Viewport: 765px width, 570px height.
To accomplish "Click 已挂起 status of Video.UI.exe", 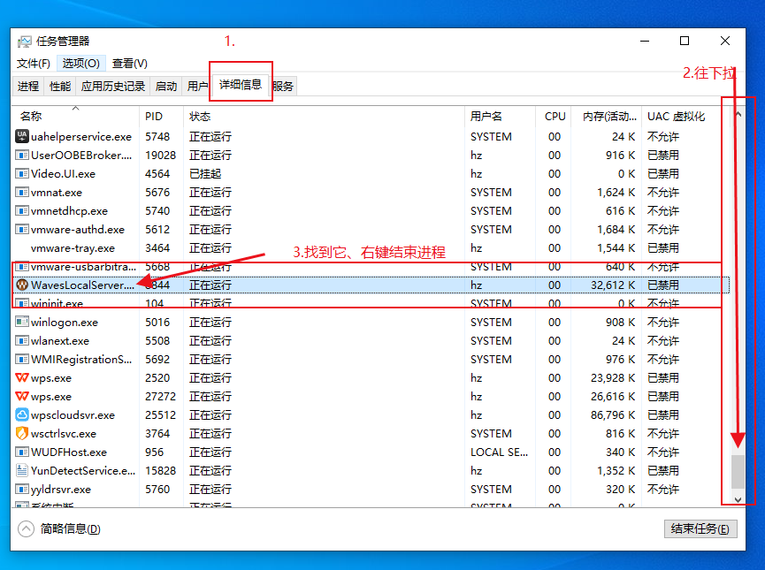I will point(205,173).
